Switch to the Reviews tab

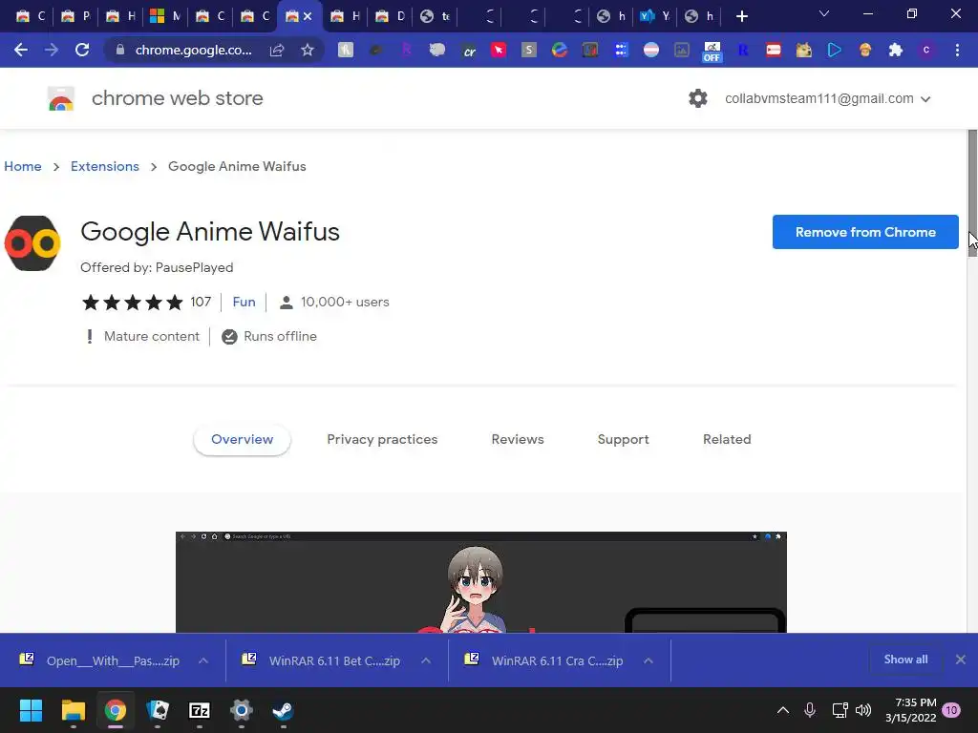pyautogui.click(x=518, y=439)
